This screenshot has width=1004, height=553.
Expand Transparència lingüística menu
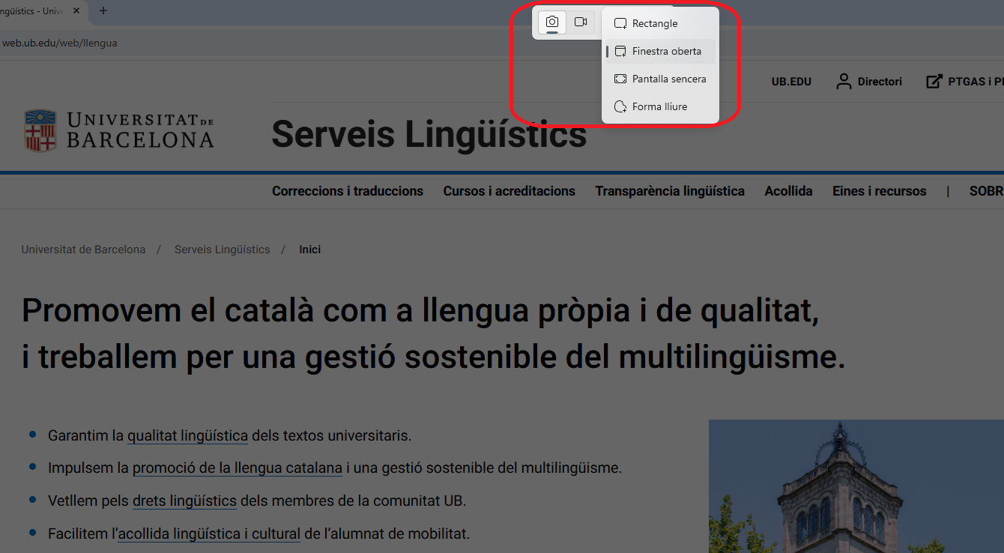click(670, 191)
